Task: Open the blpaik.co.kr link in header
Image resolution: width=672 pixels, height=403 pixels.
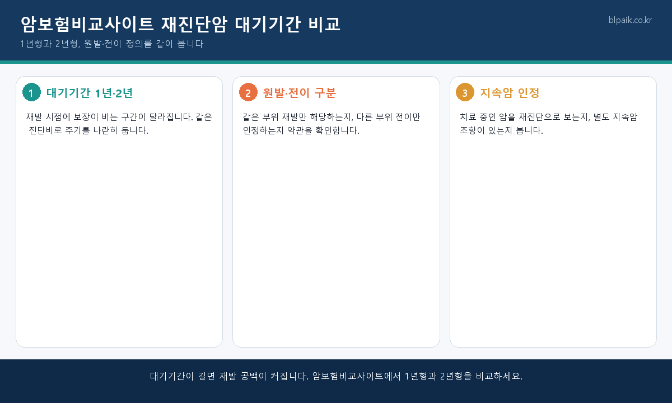Action: [x=630, y=20]
